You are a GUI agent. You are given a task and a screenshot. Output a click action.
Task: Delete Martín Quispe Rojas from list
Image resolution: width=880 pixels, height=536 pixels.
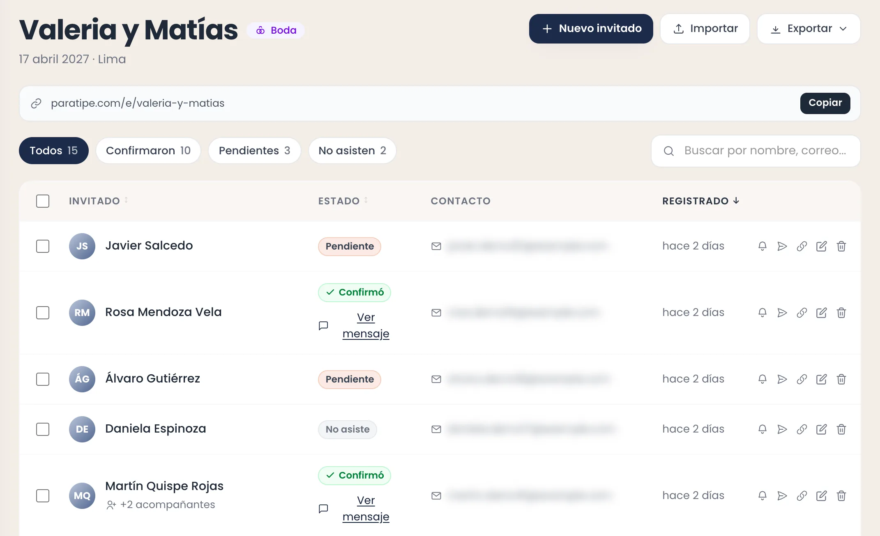841,496
